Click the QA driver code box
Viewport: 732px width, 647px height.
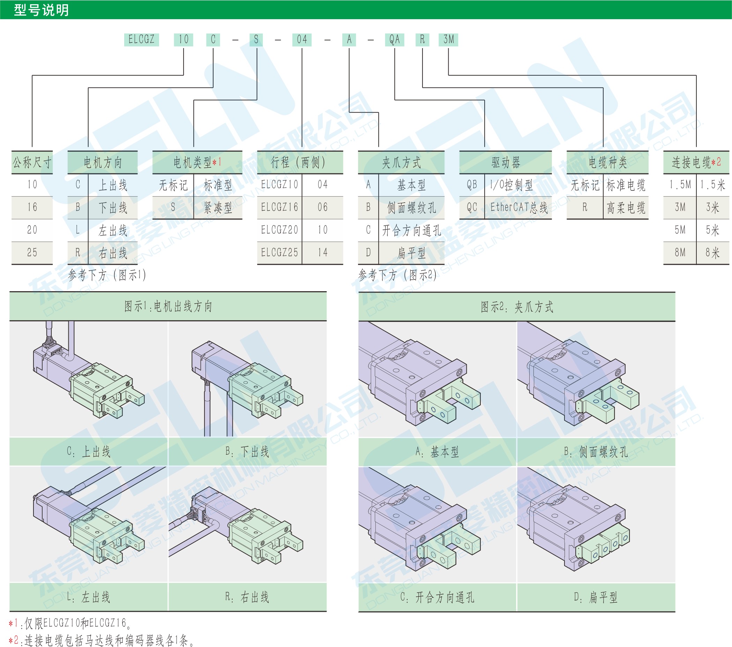[394, 39]
